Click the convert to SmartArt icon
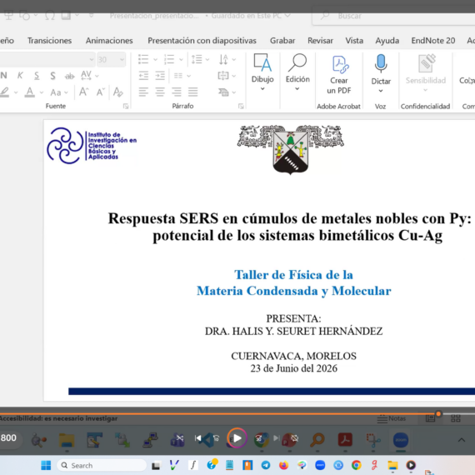 223,92
